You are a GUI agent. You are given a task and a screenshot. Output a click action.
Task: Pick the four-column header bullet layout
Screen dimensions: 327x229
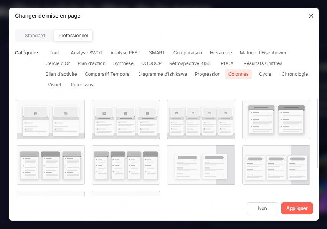point(126,165)
